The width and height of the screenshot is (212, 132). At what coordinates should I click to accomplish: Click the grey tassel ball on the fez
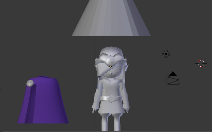point(30,83)
